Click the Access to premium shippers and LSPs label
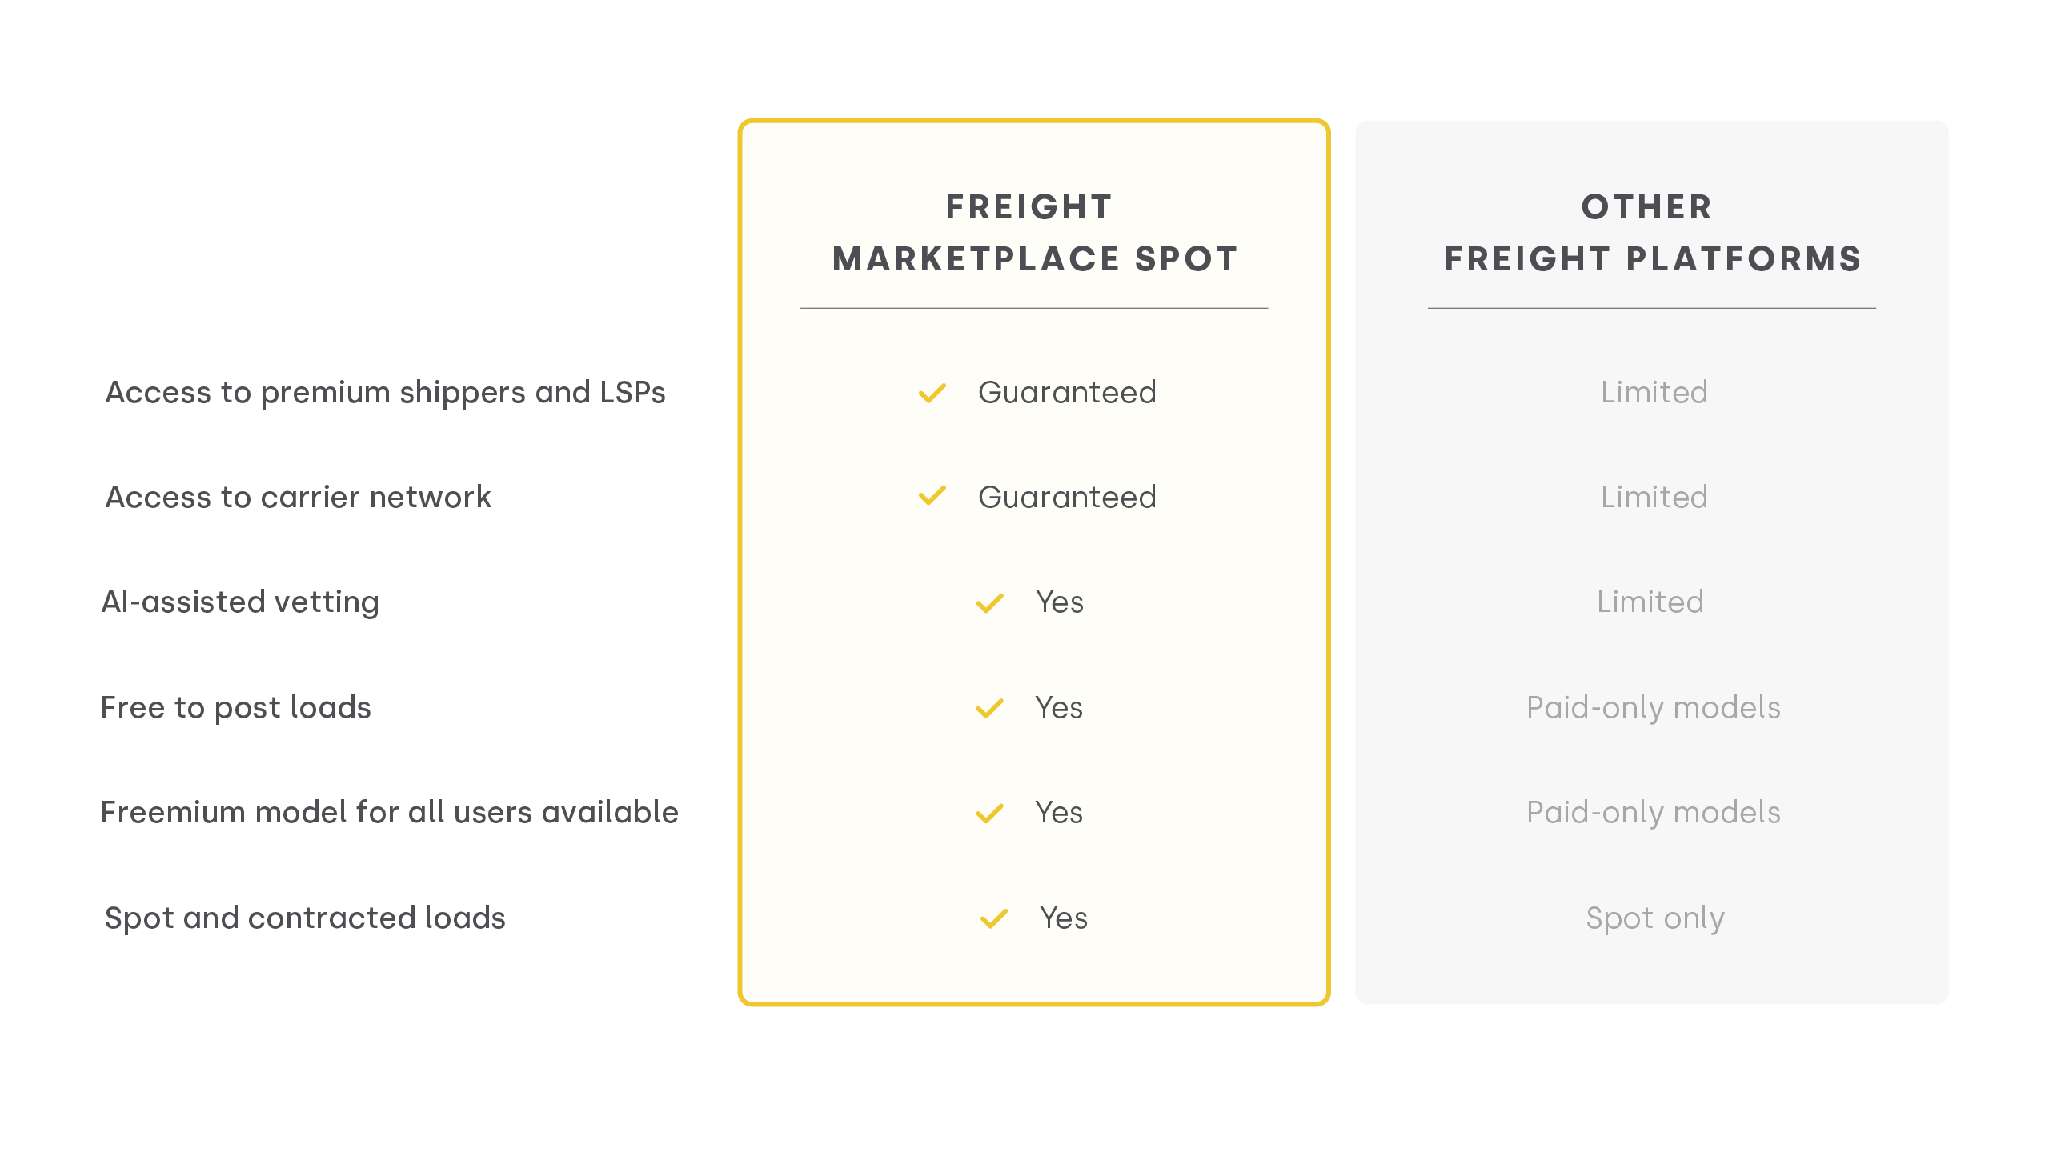The width and height of the screenshot is (2049, 1152). point(385,393)
